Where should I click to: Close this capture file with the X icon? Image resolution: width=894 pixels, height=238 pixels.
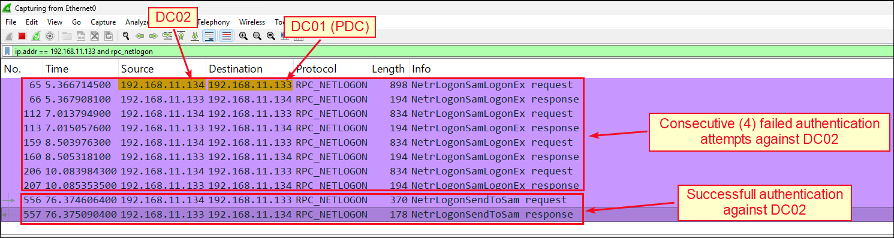(95, 36)
